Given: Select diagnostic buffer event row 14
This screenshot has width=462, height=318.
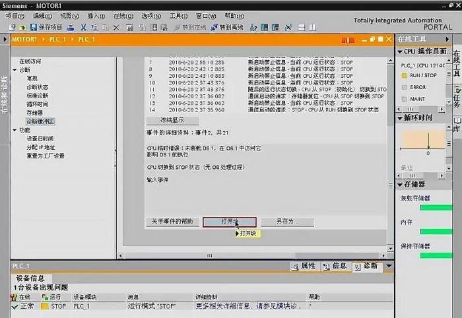Looking at the screenshot, I should point(267,110).
